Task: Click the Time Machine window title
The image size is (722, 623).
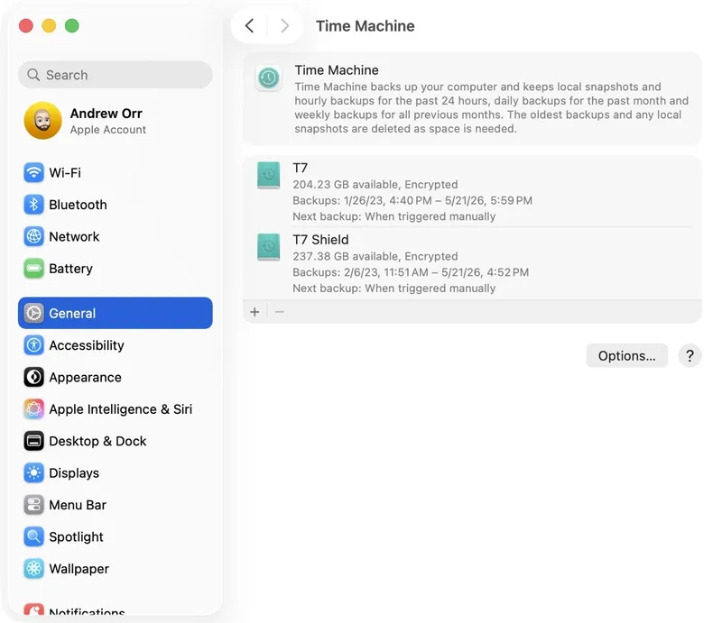Action: click(x=366, y=26)
